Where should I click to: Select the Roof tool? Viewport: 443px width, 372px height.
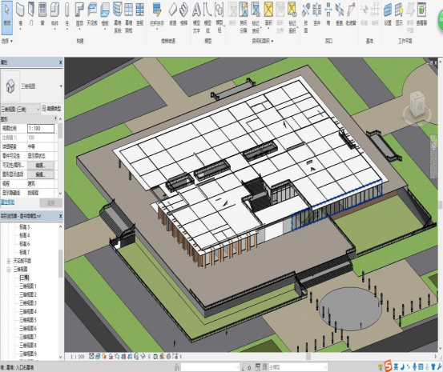(79, 15)
